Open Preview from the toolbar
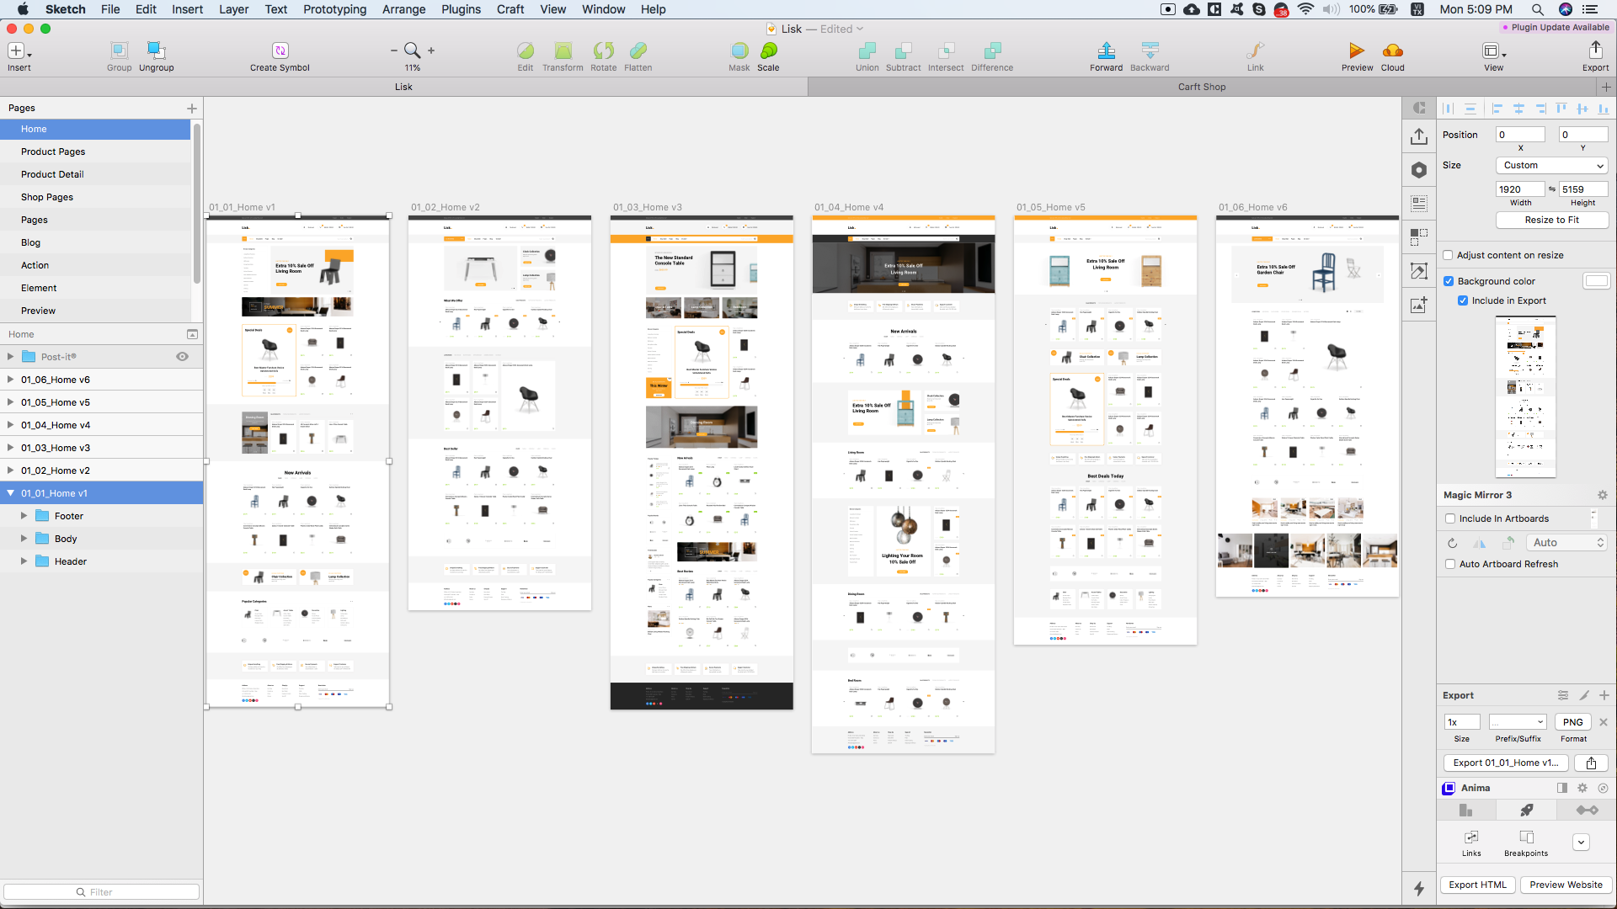1617x909 pixels. click(1357, 56)
